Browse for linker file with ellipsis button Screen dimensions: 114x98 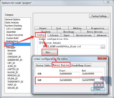103,47
